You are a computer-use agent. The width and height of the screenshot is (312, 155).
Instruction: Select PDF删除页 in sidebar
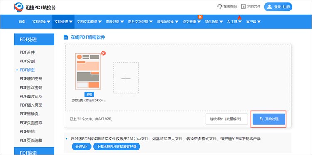(29, 114)
